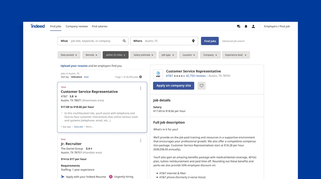This screenshot has height=179, width=321.
Task: Save job with the heart icon
Action: [202, 86]
